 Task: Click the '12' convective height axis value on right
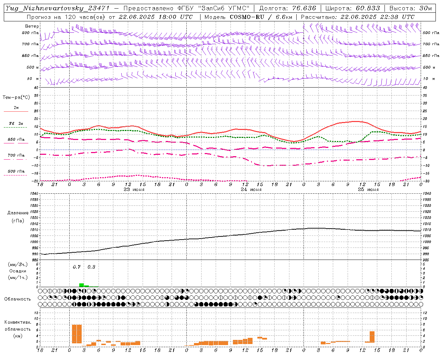[x=425, y=313]
